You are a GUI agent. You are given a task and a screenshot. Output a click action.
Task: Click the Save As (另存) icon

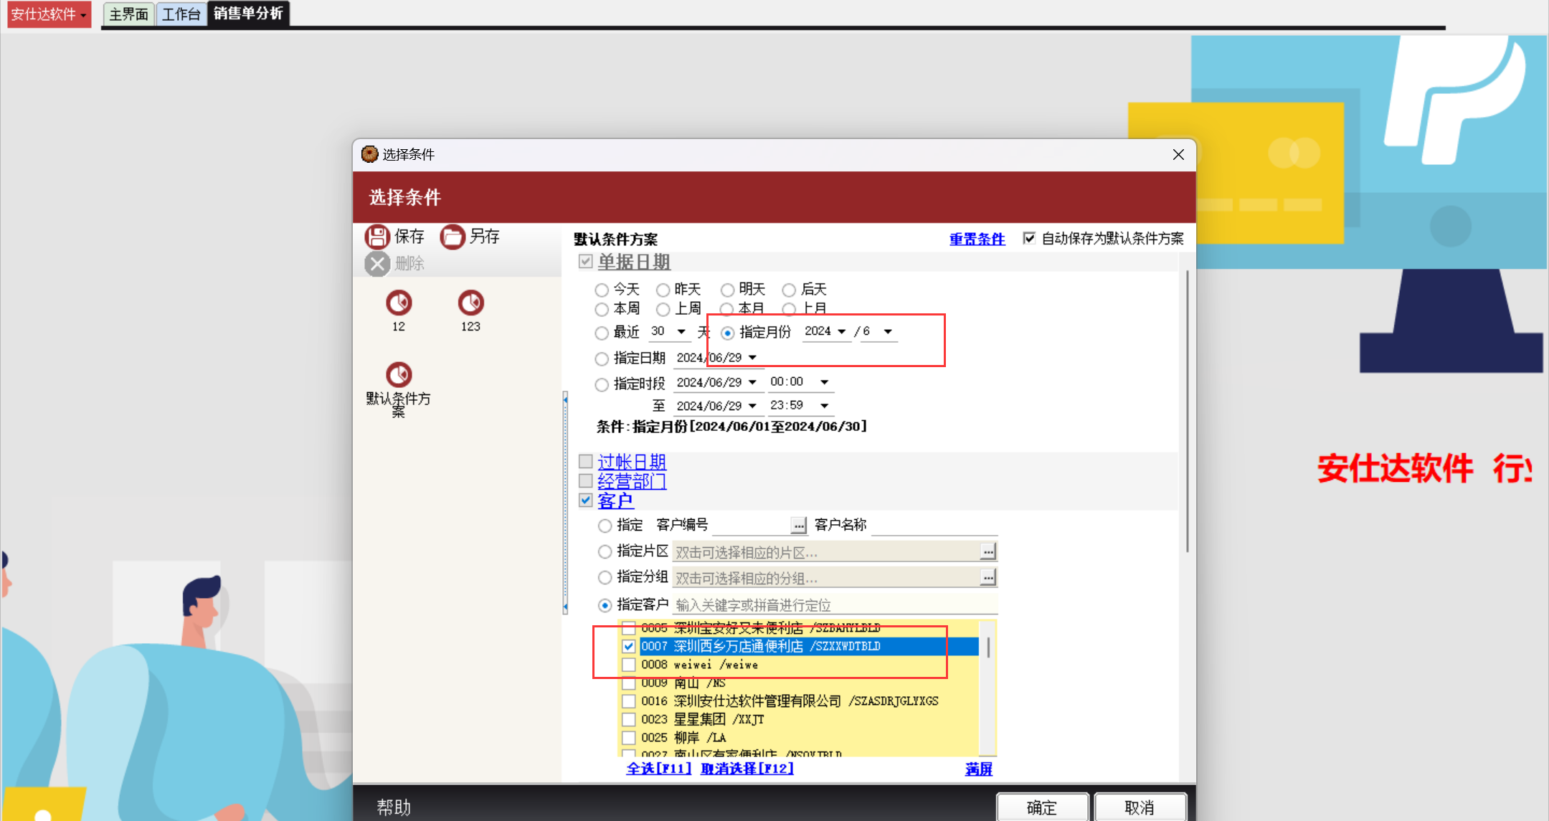click(453, 237)
